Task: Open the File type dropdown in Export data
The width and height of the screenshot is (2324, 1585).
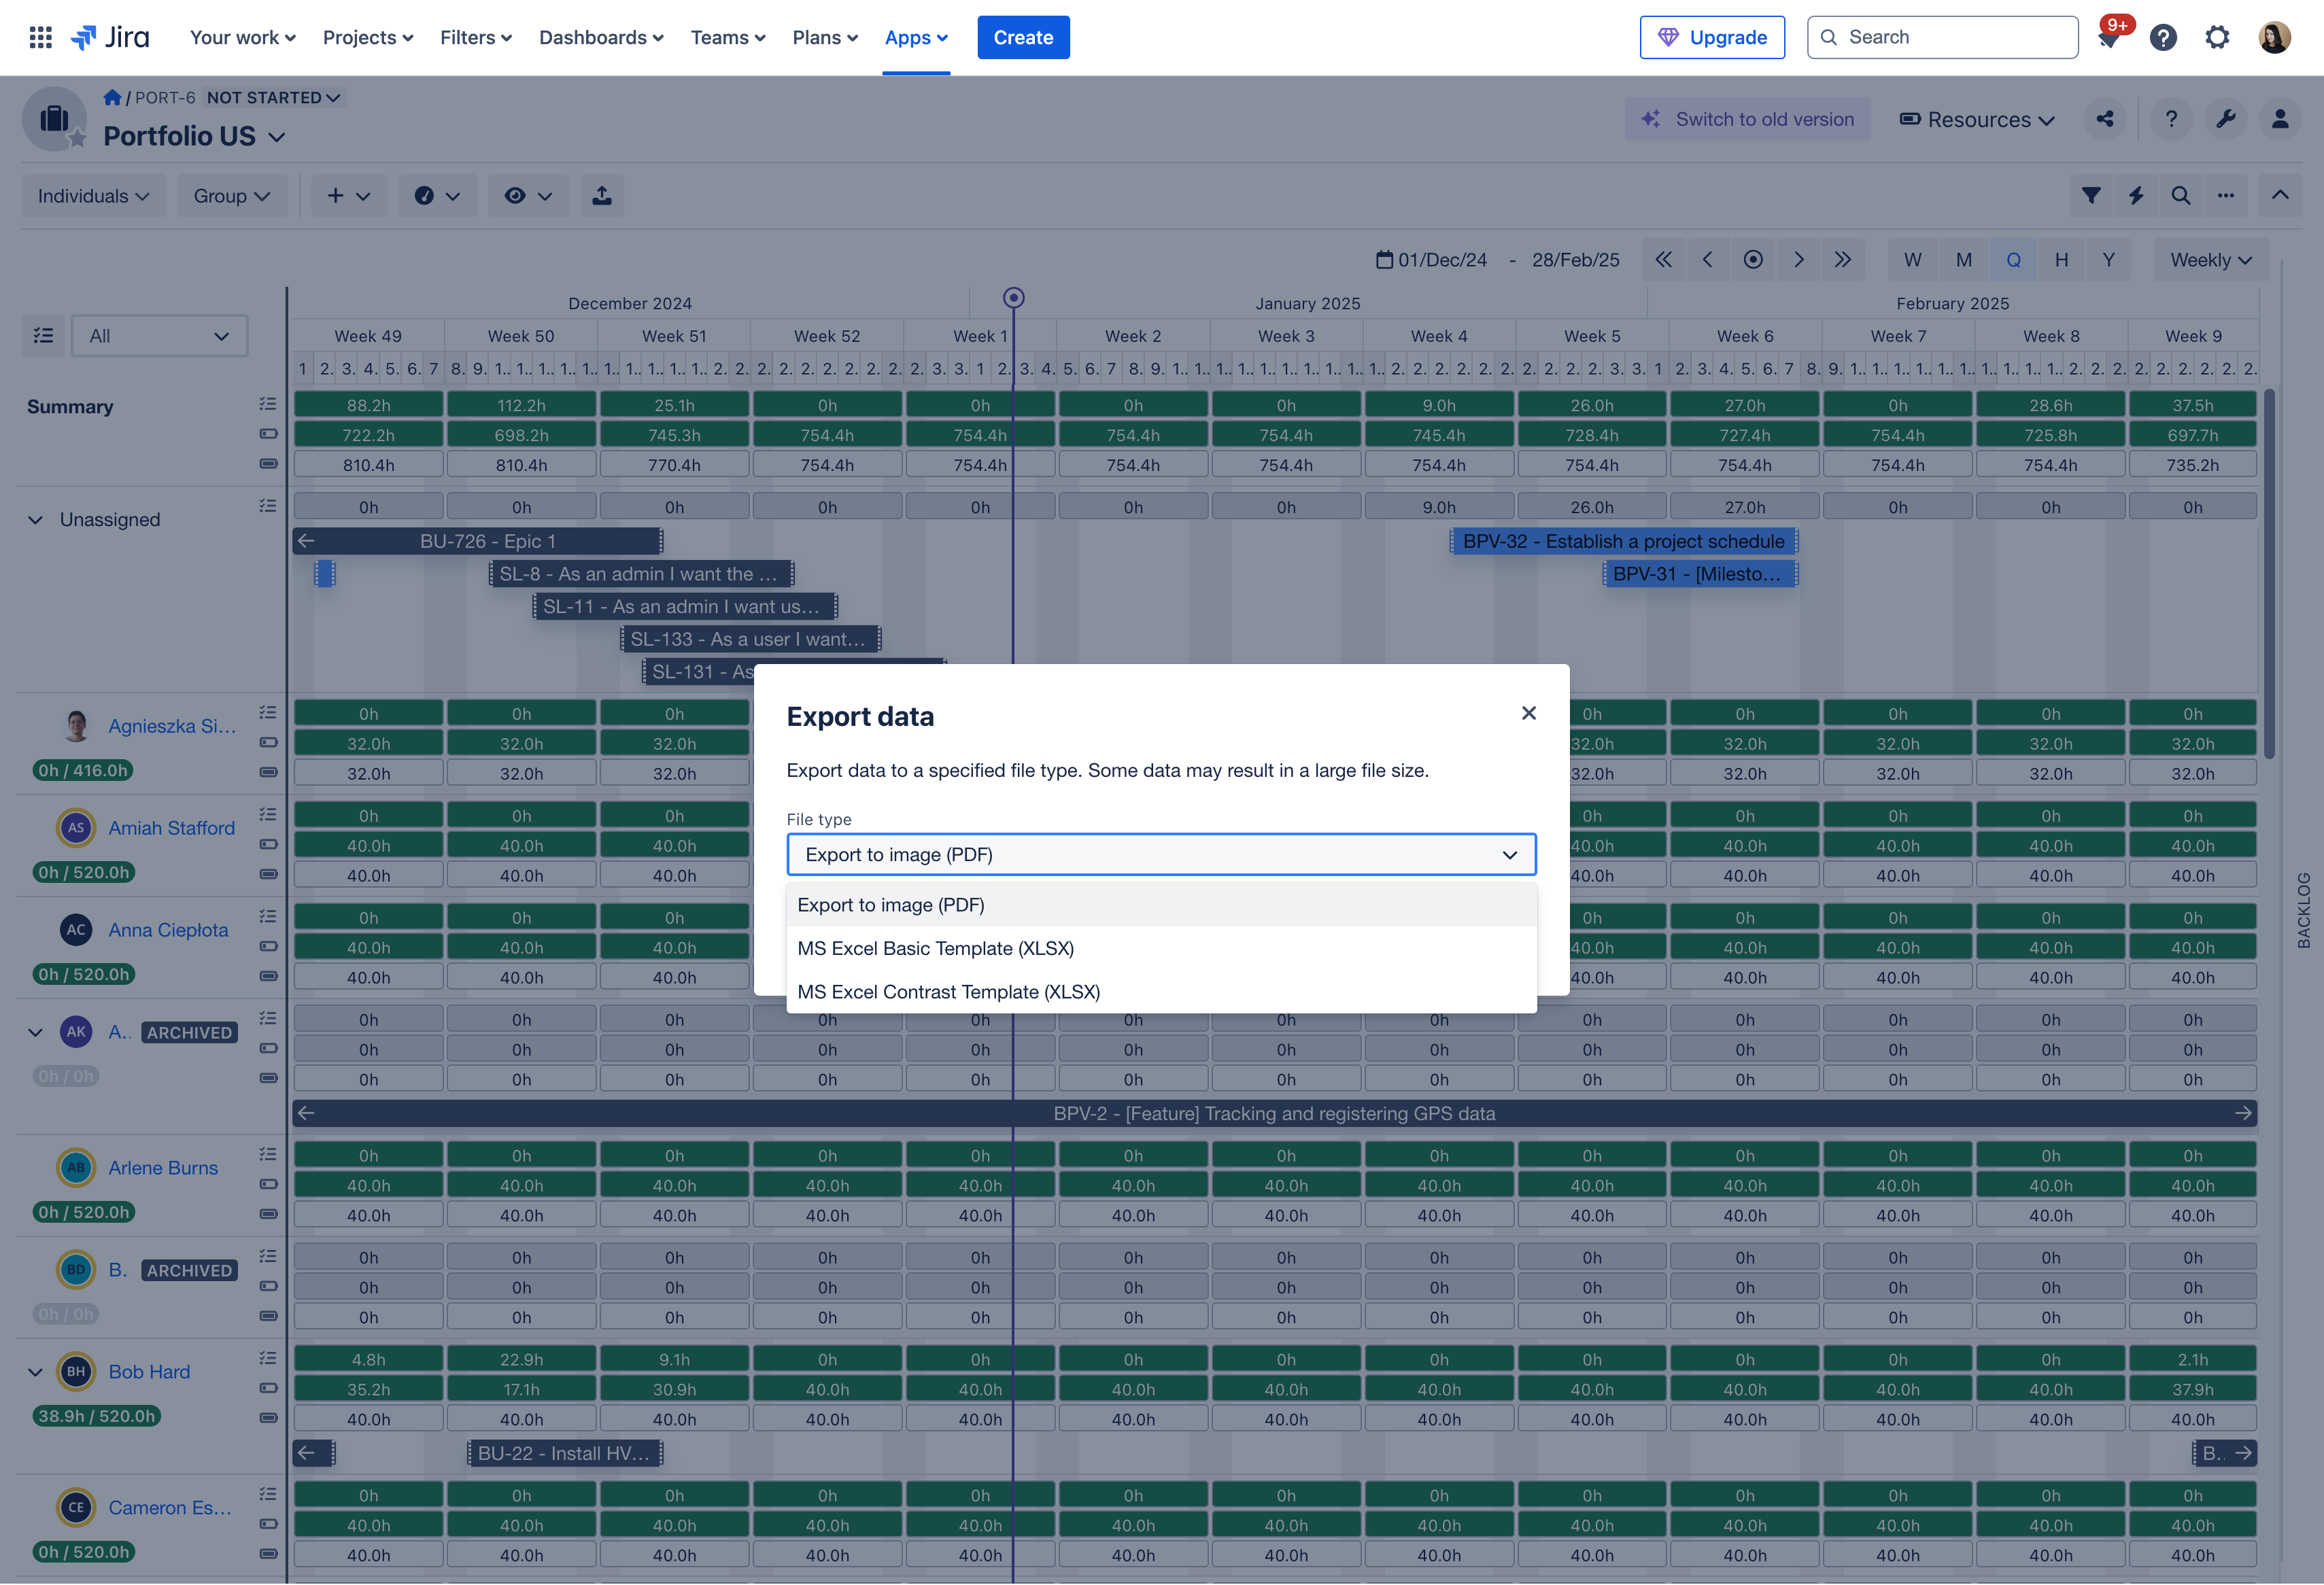Action: tap(1160, 854)
